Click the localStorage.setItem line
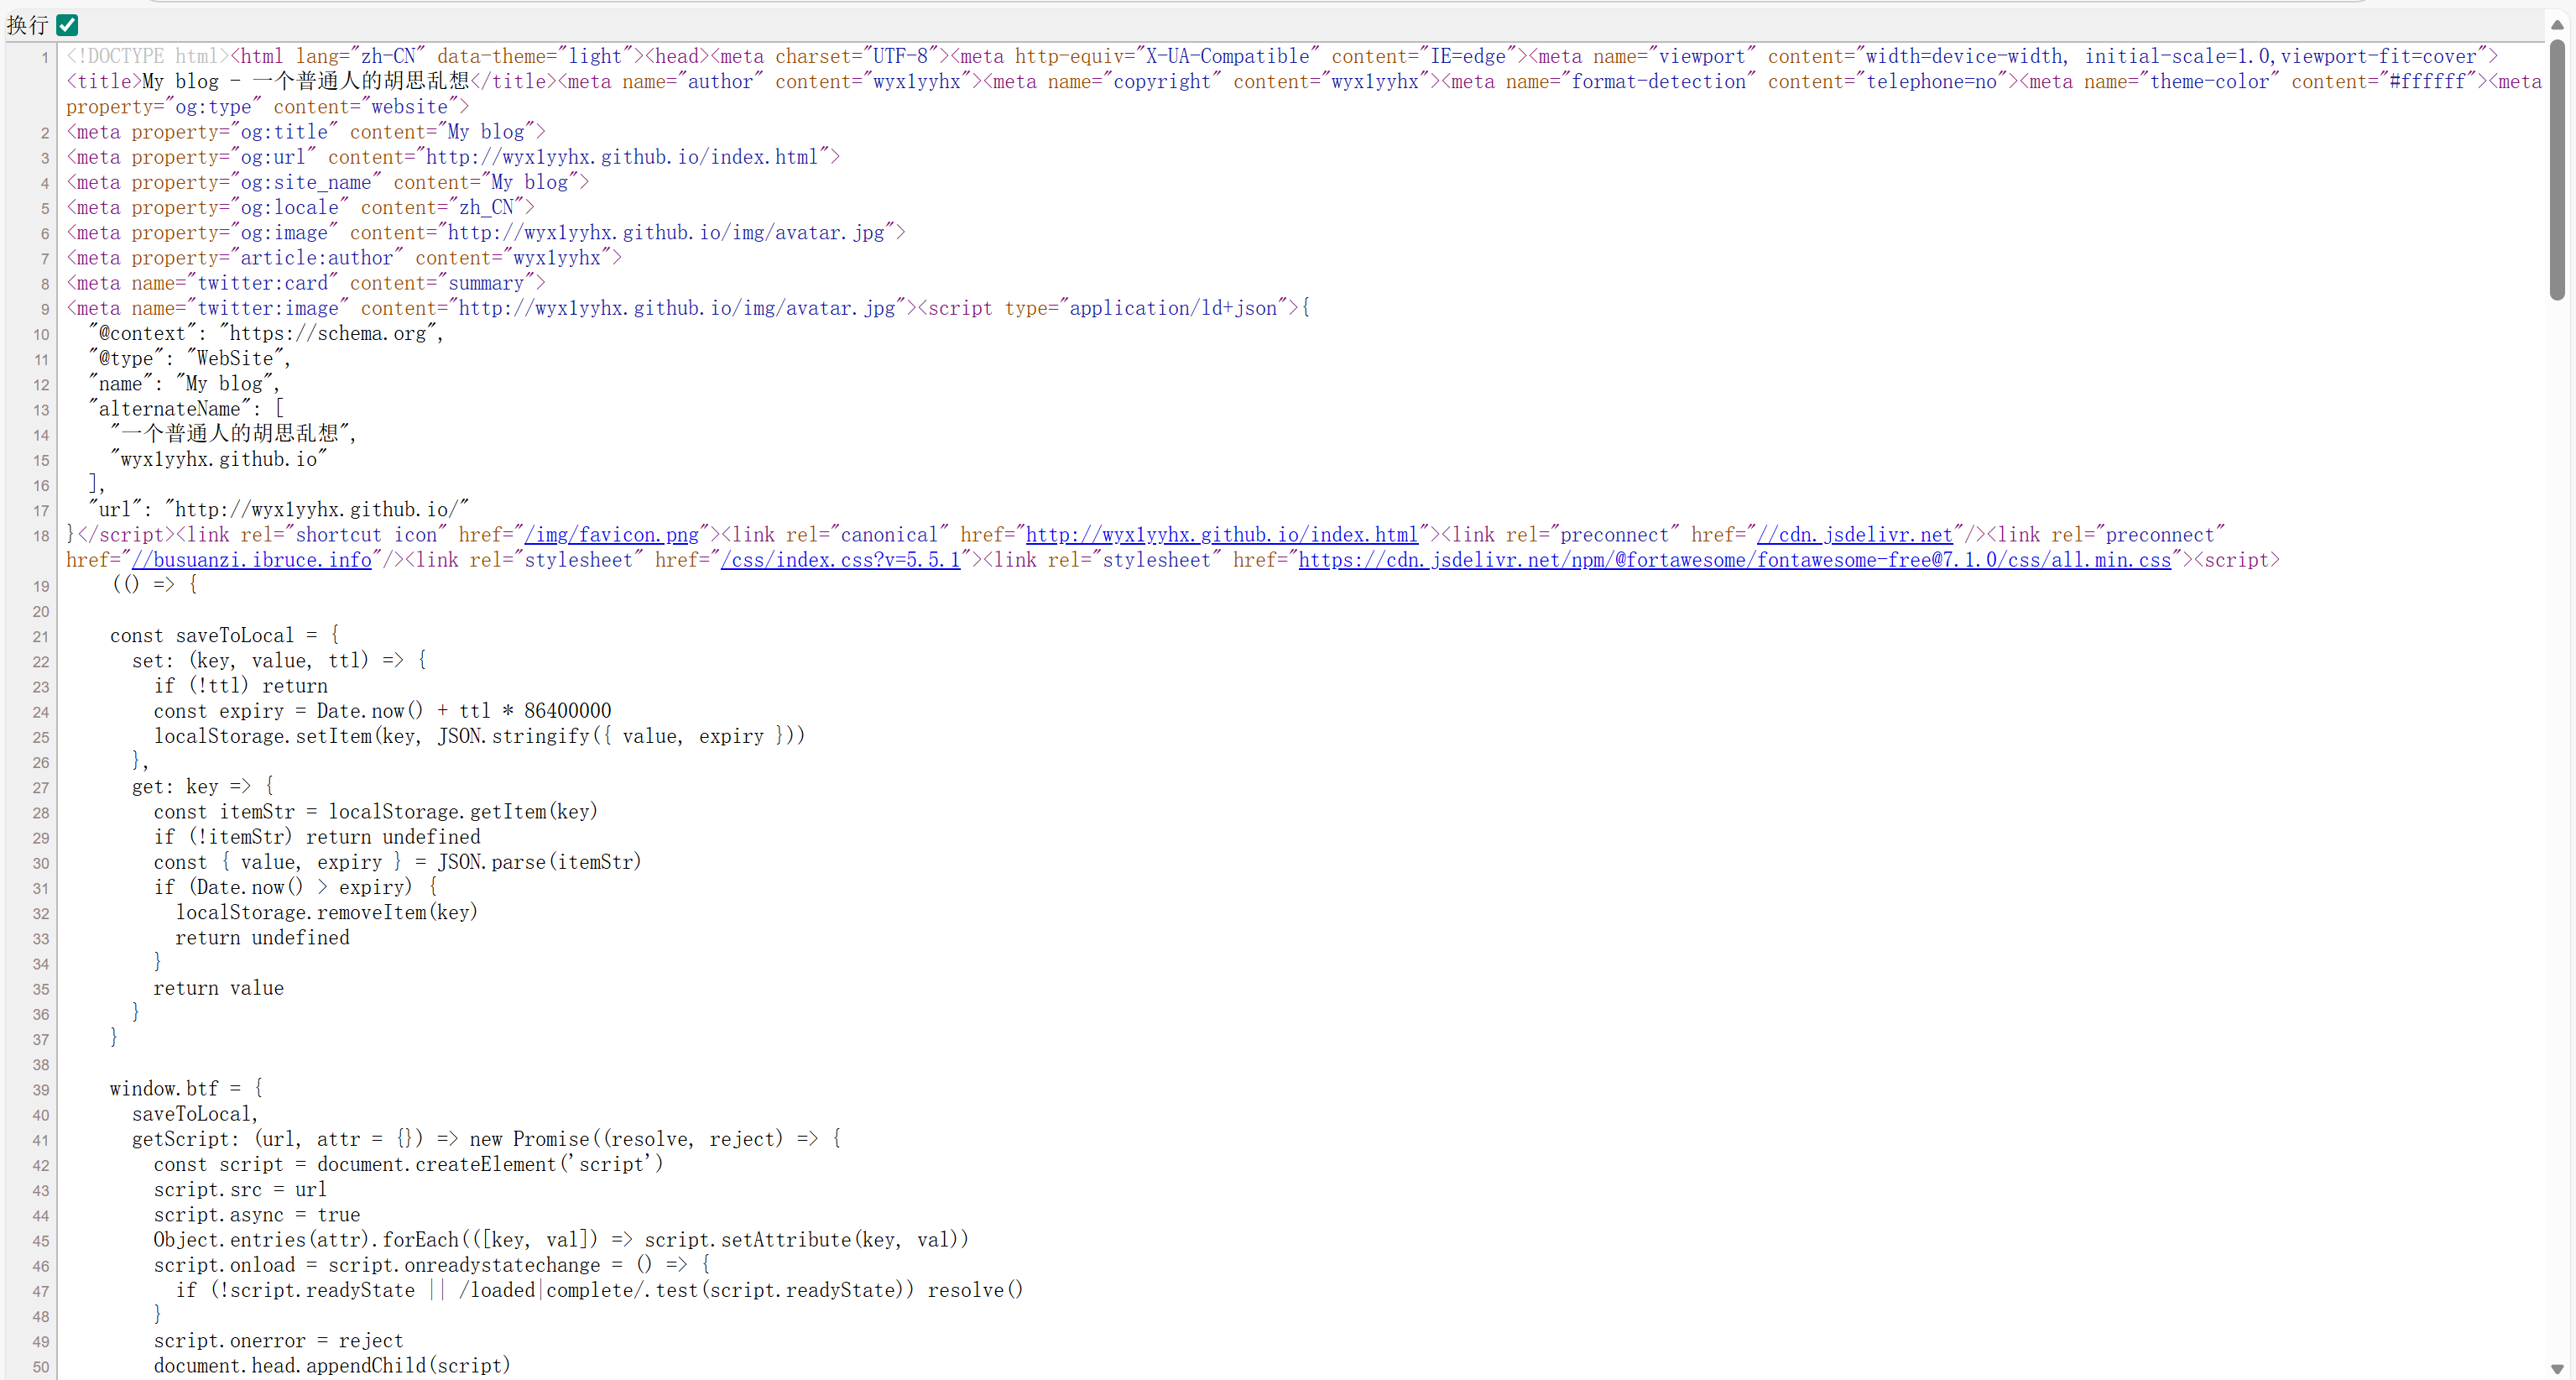This screenshot has height=1380, width=2576. [479, 736]
